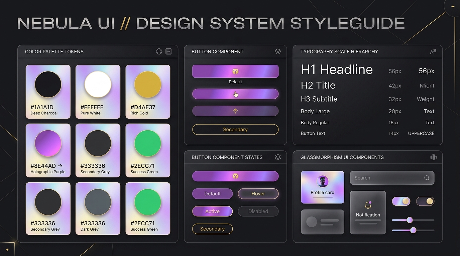460x256 pixels.
Task: Click the "UPPERCASE" value in the typography table
Action: coord(421,133)
